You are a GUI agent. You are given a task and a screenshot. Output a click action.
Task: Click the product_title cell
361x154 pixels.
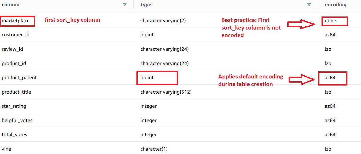16,92
